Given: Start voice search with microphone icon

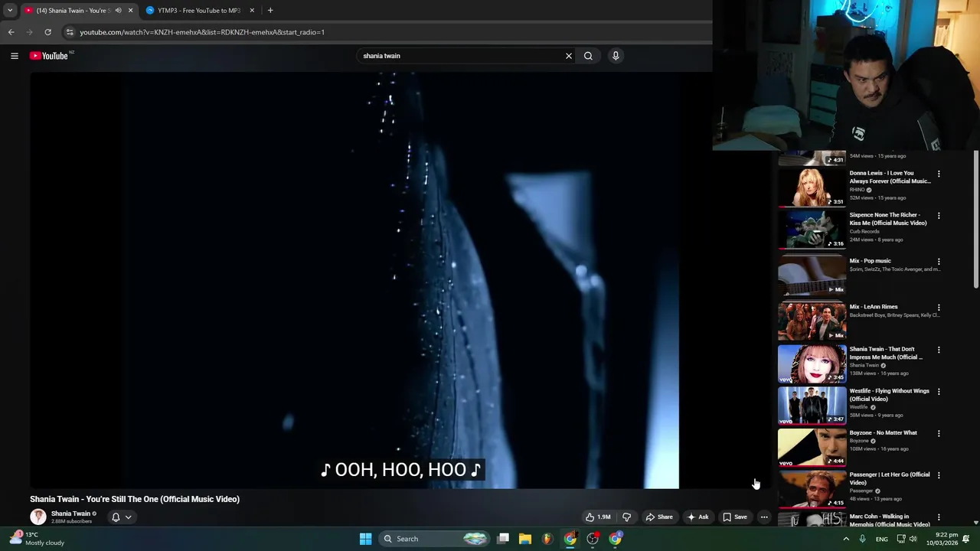Looking at the screenshot, I should point(615,56).
